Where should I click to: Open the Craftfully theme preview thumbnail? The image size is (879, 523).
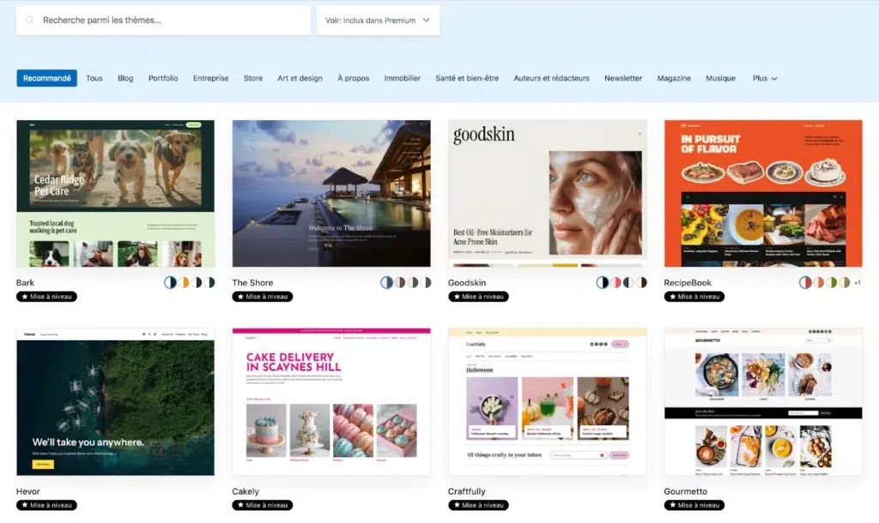[x=547, y=402]
